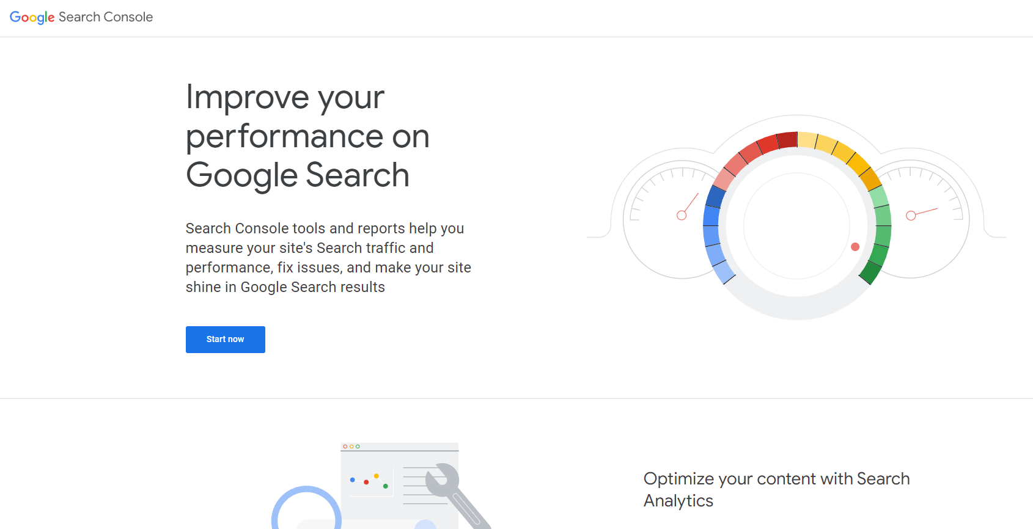Click the three small circles on the browser mockup

(352, 447)
